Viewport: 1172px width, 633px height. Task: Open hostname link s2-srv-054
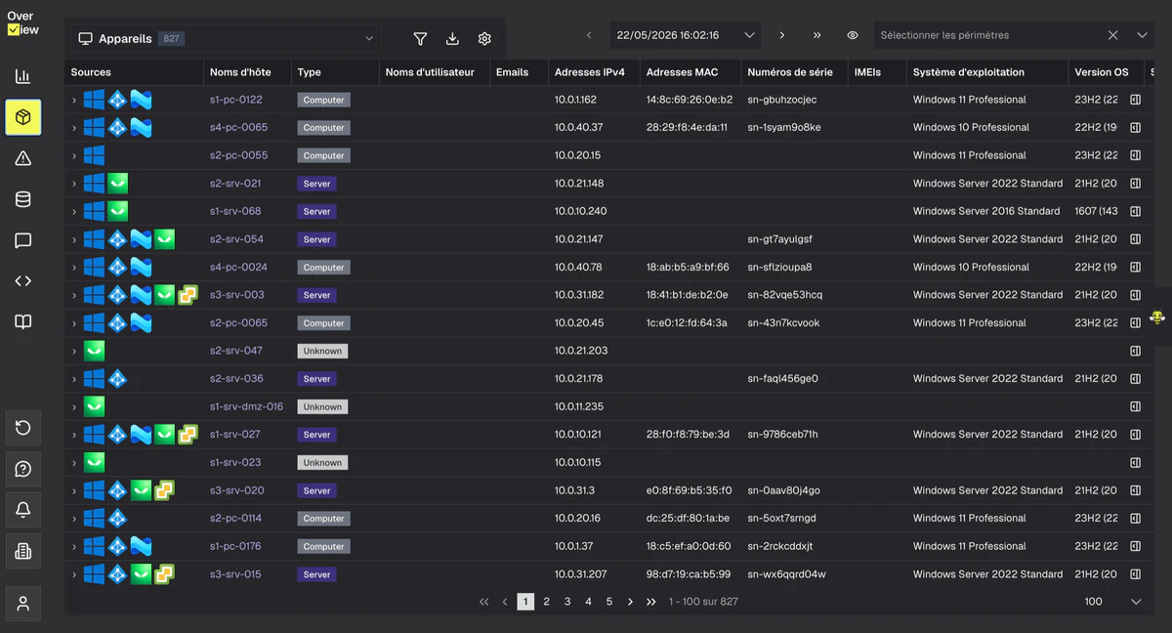click(x=236, y=239)
